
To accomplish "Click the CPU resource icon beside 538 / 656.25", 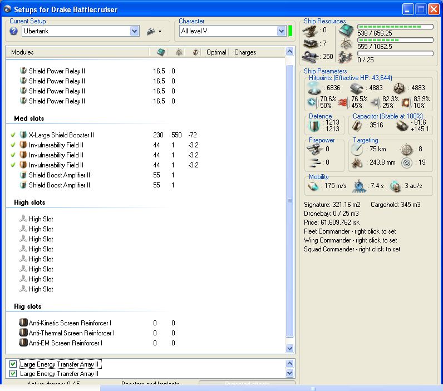I will [x=346, y=30].
